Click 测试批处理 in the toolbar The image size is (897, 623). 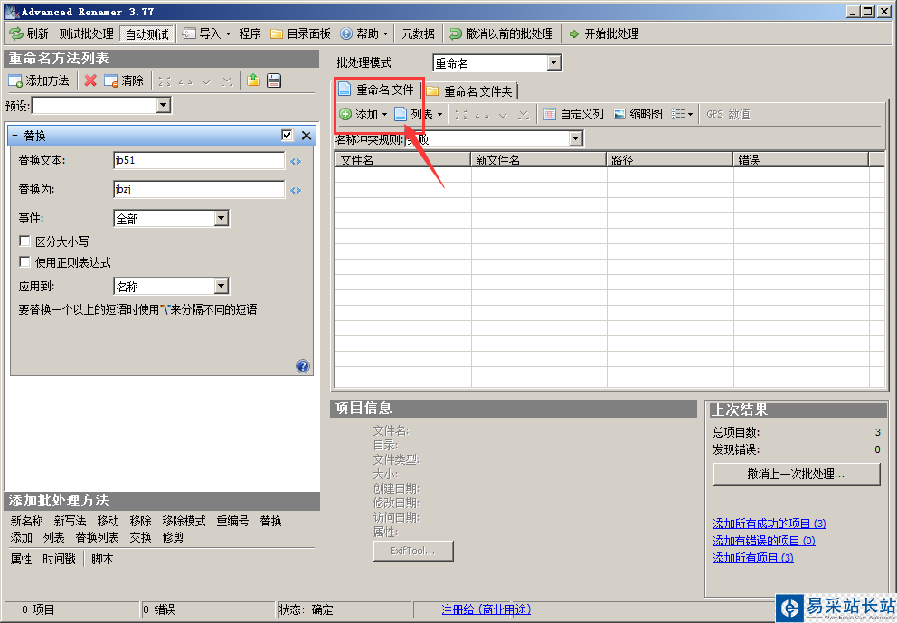pyautogui.click(x=87, y=33)
